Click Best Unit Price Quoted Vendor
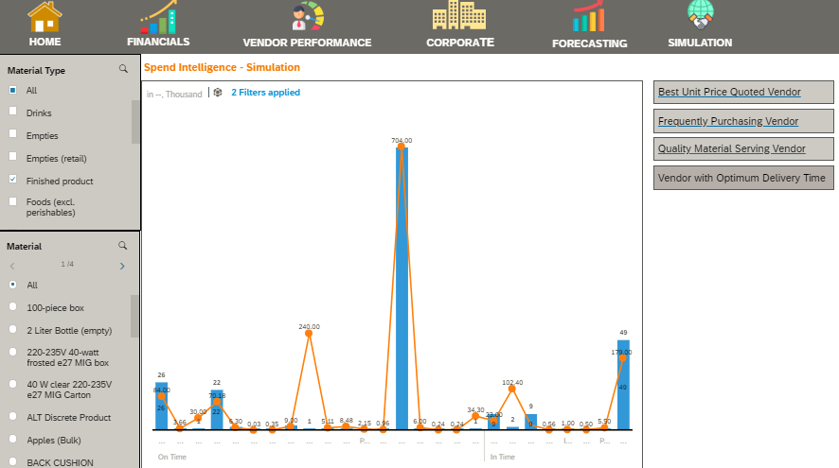The width and height of the screenshot is (839, 468). 729,93
